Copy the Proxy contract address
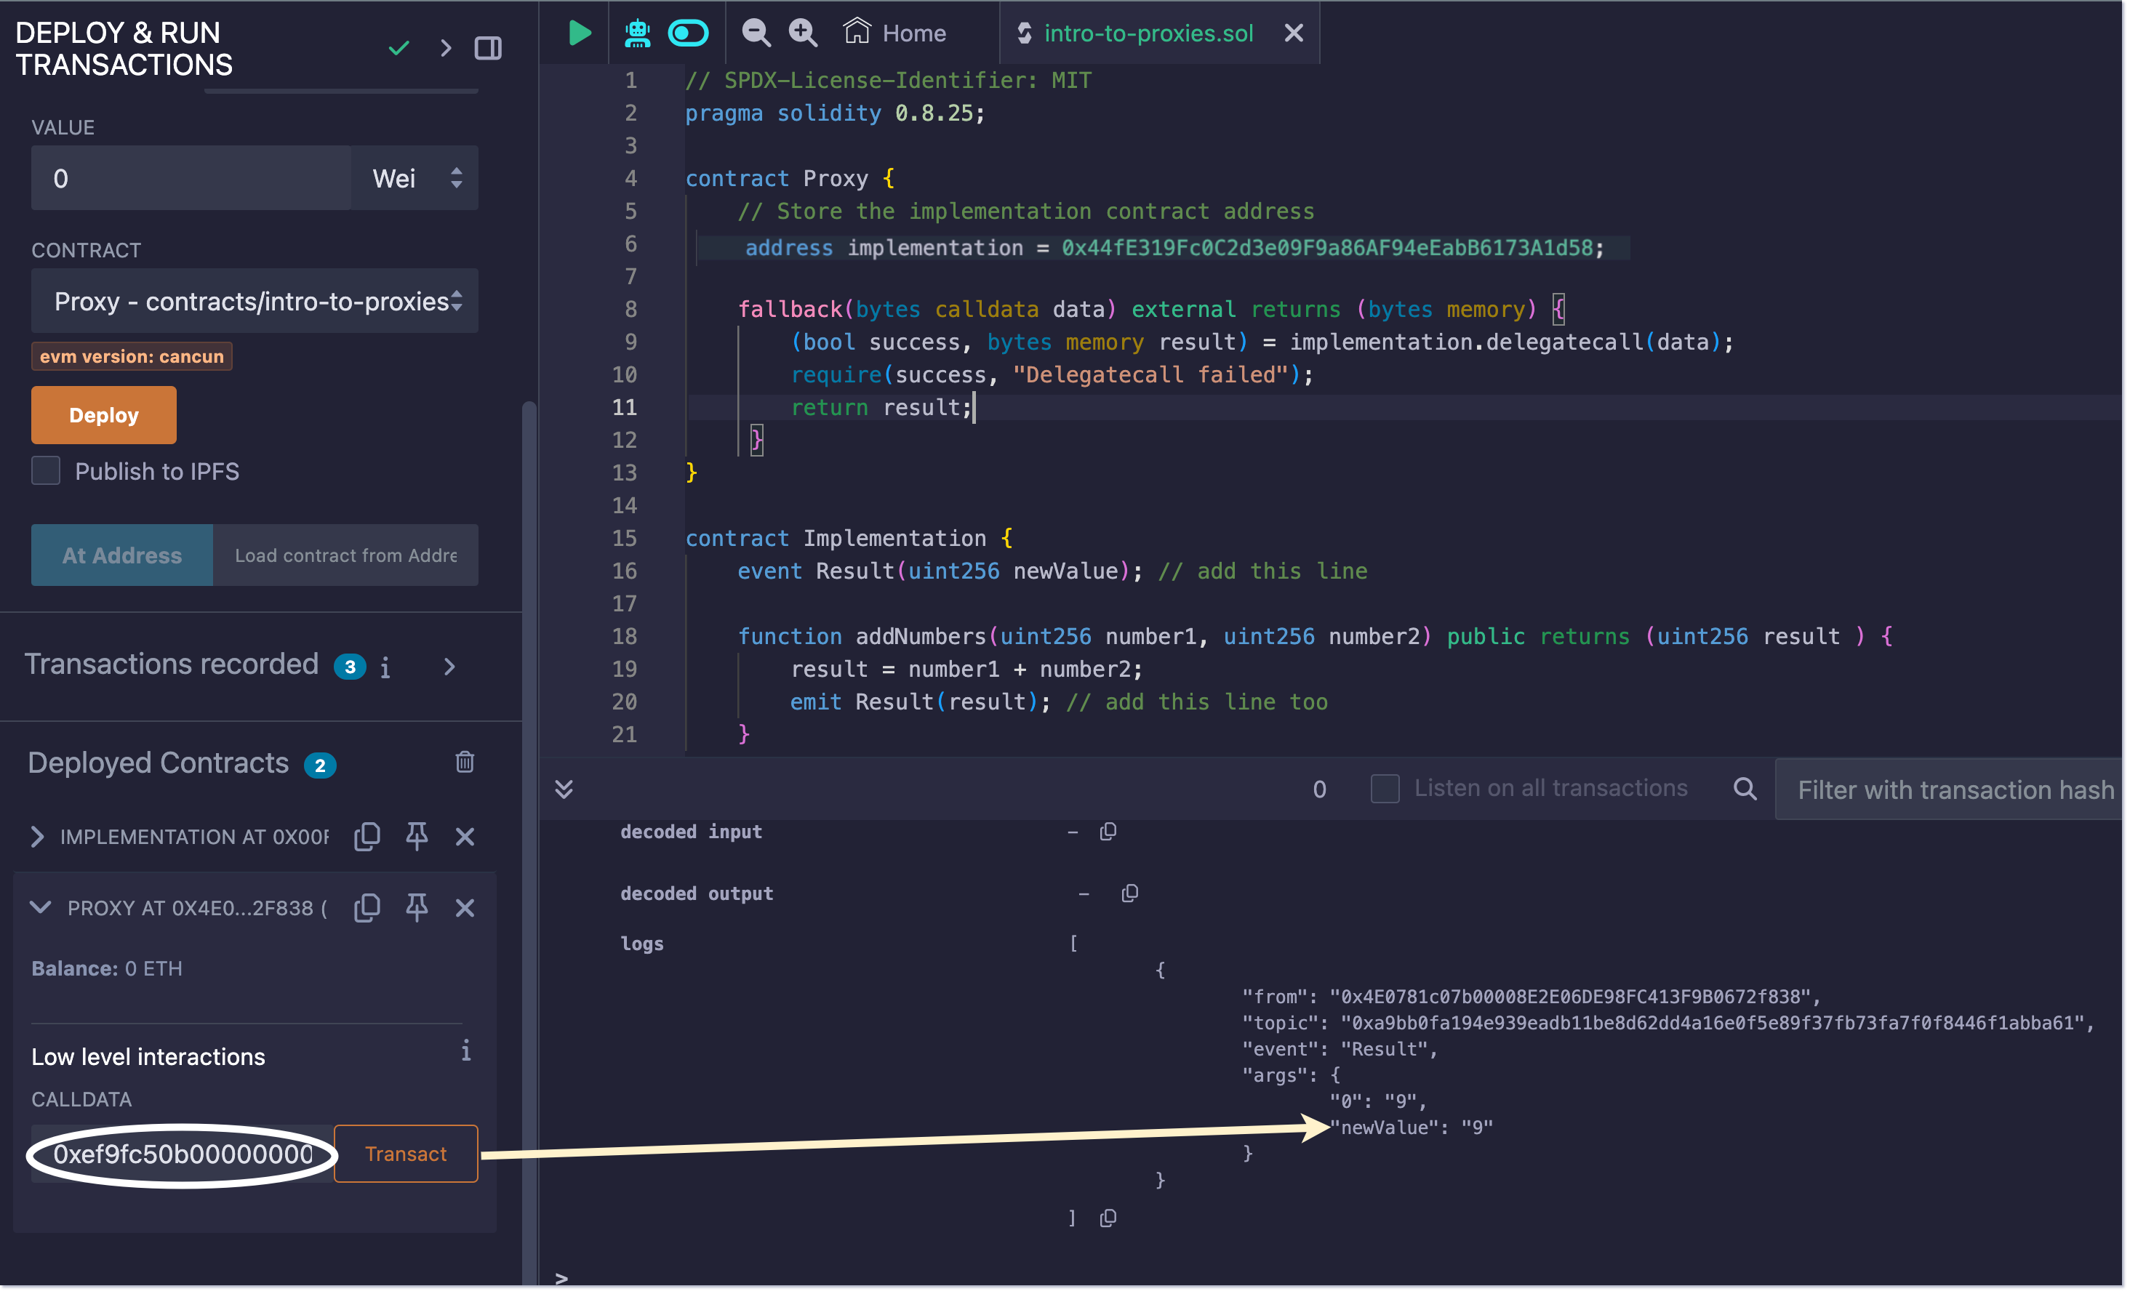 click(x=367, y=907)
